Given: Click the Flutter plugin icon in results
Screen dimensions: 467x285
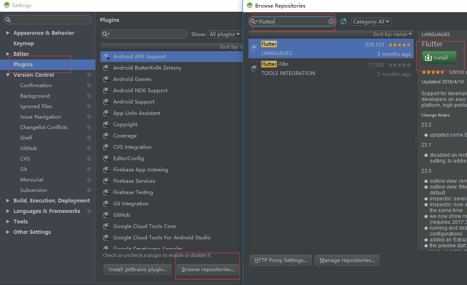Looking at the screenshot, I should (x=254, y=48).
